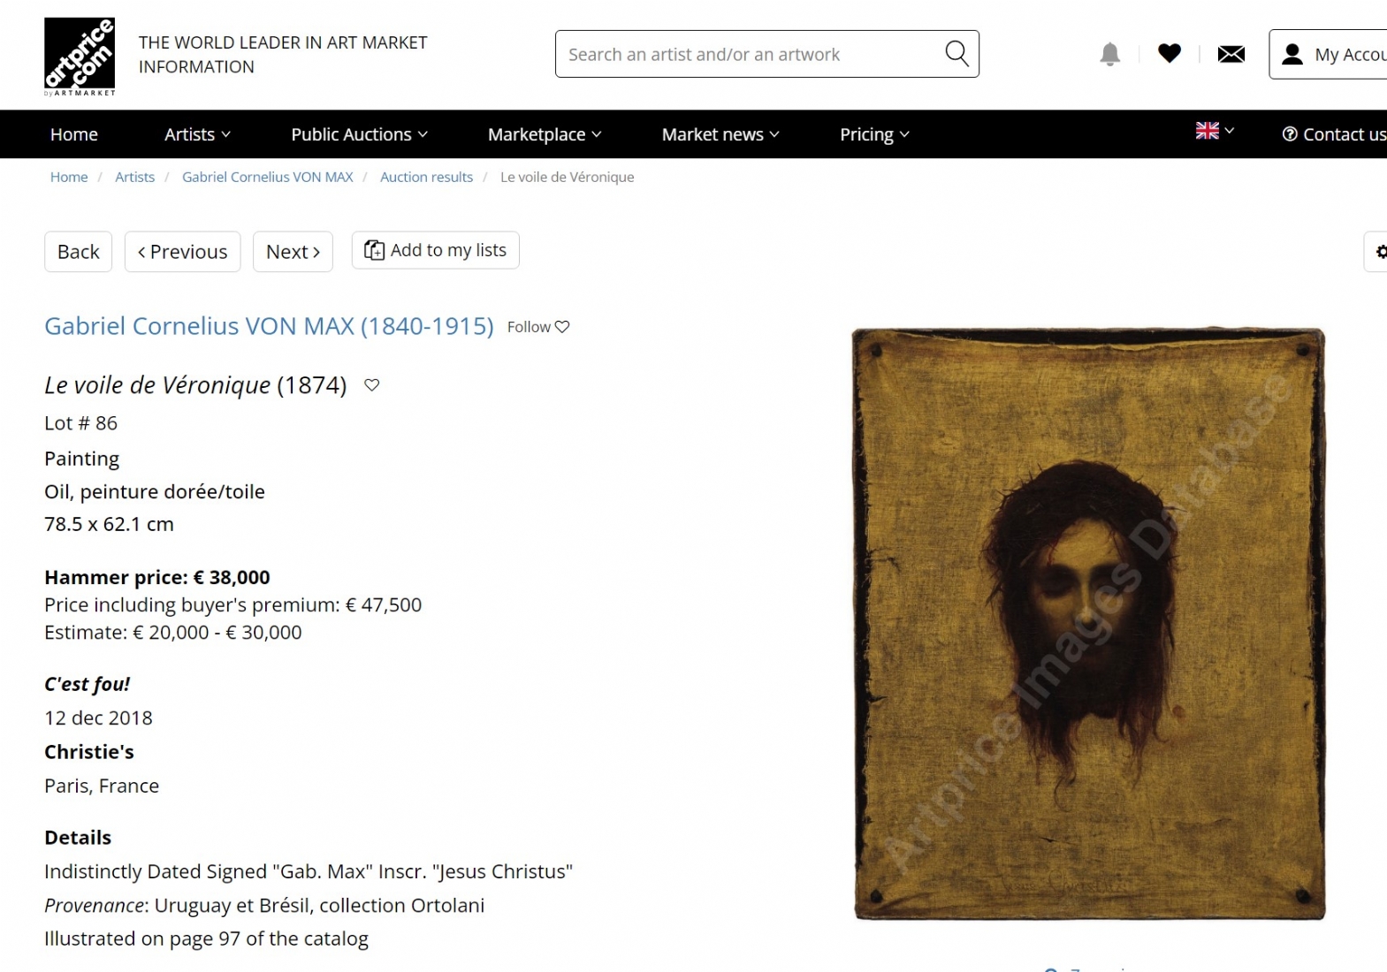1387x972 pixels.
Task: Toggle favorite heart beside Le voile de Véronique
Action: coord(372,385)
